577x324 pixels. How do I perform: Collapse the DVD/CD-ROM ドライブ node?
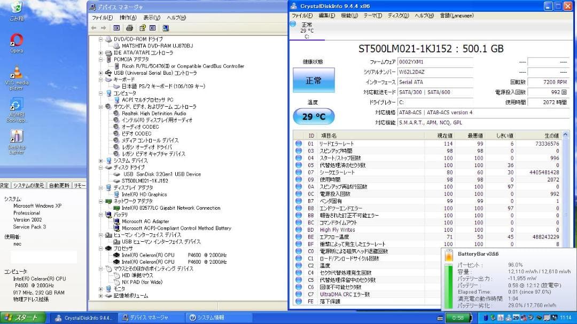pyautogui.click(x=99, y=39)
